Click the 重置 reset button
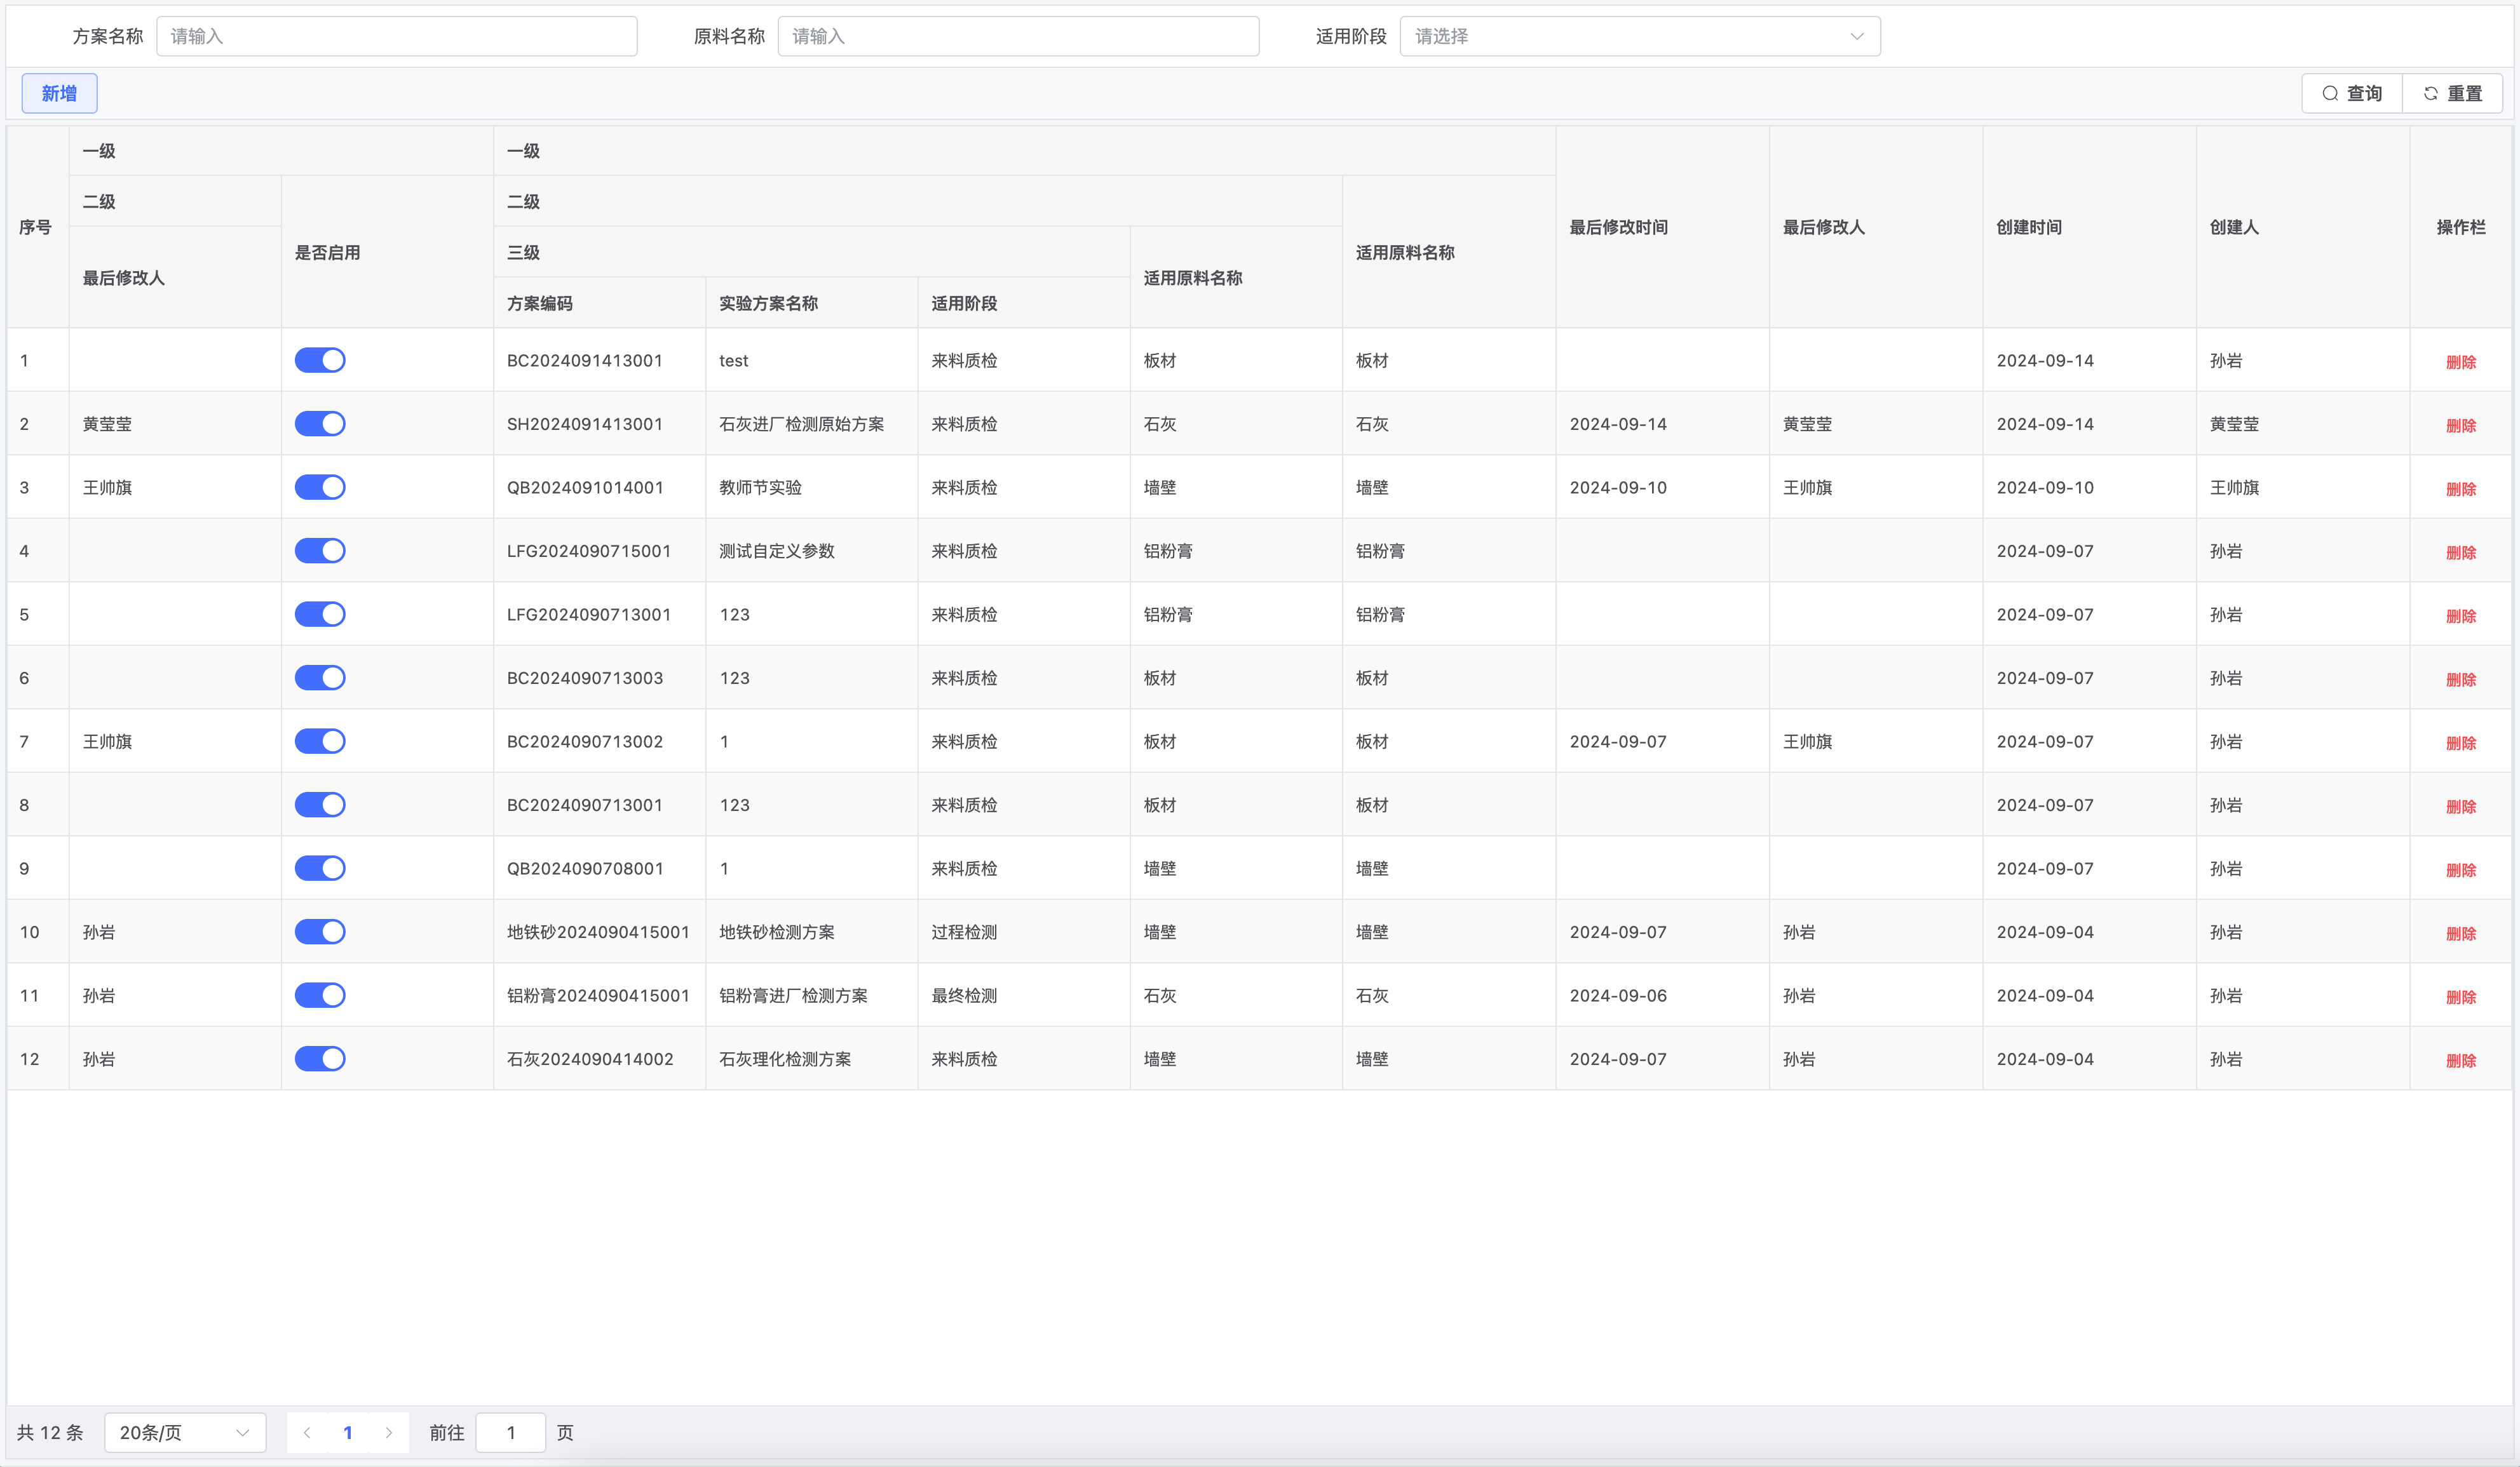Viewport: 2520px width, 1467px height. coord(2452,93)
